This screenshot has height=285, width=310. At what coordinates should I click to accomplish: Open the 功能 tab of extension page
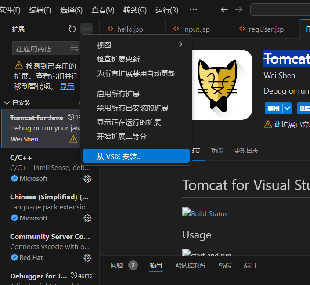[x=217, y=151]
